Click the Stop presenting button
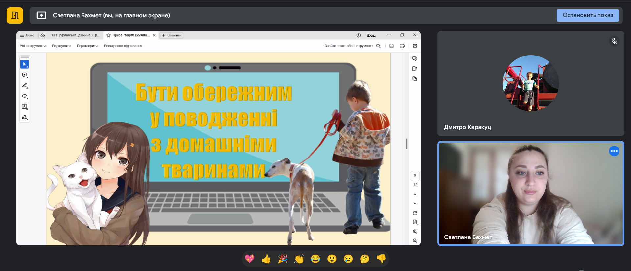This screenshot has height=271, width=631. click(588, 15)
